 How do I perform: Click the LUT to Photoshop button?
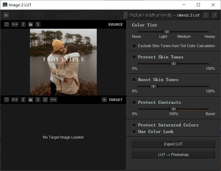tap(173, 154)
